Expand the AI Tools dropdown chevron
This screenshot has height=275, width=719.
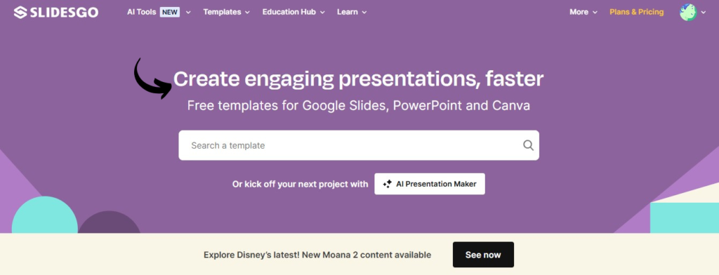point(188,13)
